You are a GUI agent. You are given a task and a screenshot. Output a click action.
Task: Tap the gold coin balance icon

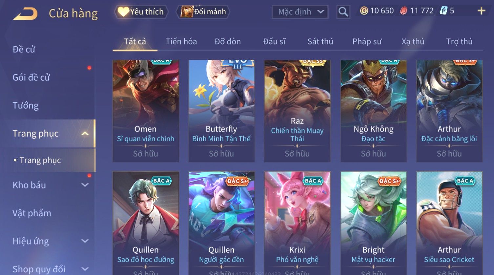364,11
